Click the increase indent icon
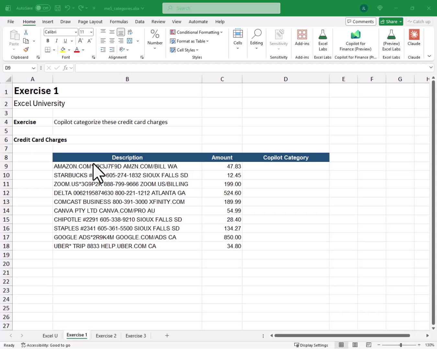Viewport: 437px width, 349px height. click(x=112, y=50)
